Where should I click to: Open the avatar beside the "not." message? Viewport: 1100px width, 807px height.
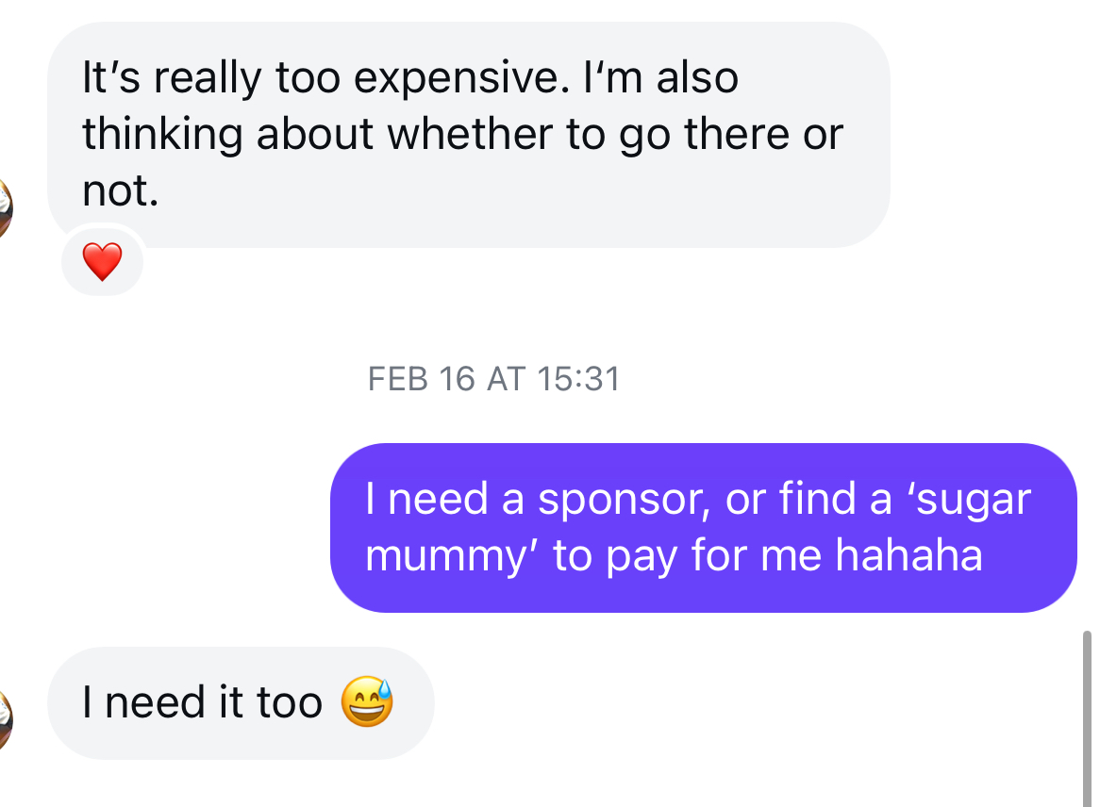tap(5, 206)
